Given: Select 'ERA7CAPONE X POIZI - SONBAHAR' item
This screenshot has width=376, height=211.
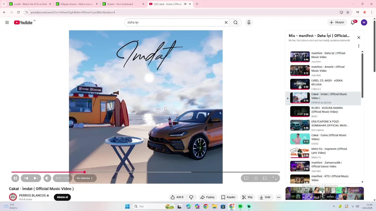Looking at the screenshot, I should [x=323, y=125].
